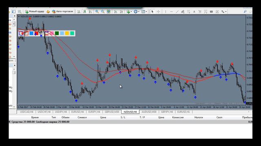Pick the dark green swatch
261x146 pixels.
(x=57, y=33)
